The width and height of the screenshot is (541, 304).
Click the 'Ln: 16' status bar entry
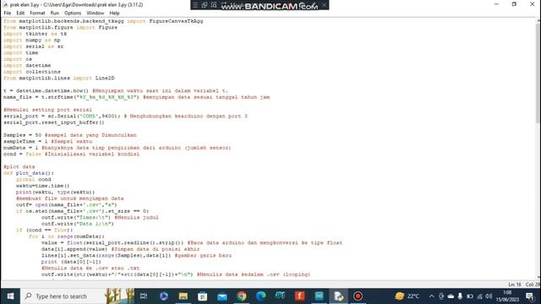click(x=515, y=285)
